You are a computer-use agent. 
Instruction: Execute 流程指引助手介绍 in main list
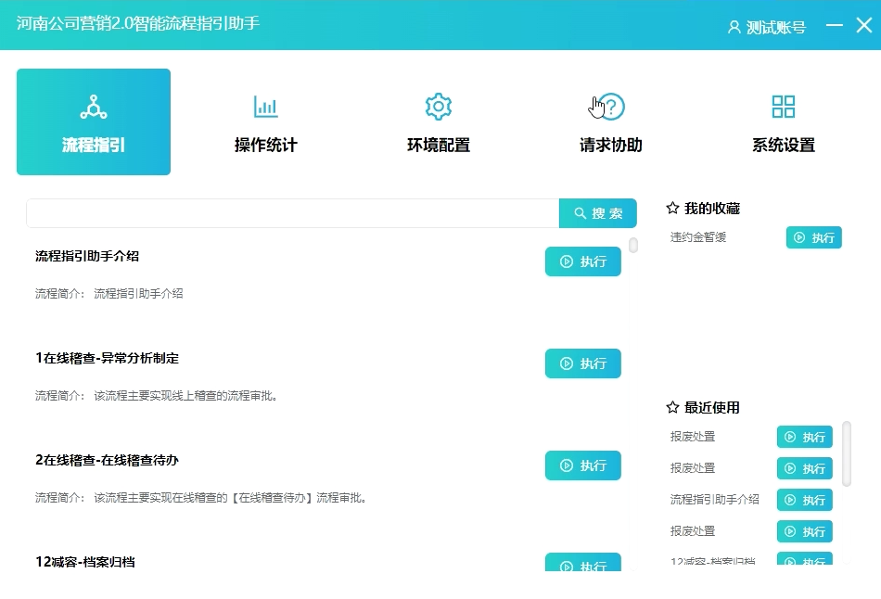click(583, 261)
